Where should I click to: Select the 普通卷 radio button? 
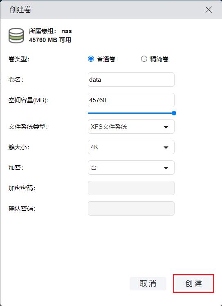(x=91, y=59)
